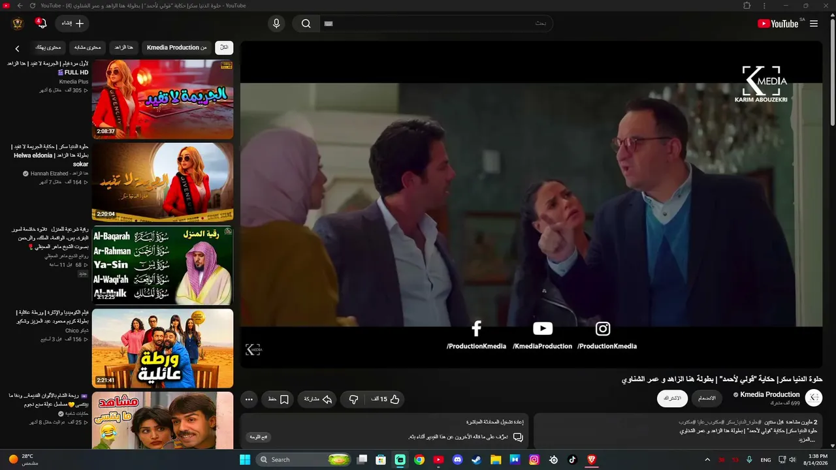Open the browser three-dot menu
The width and height of the screenshot is (836, 470).
765,5
